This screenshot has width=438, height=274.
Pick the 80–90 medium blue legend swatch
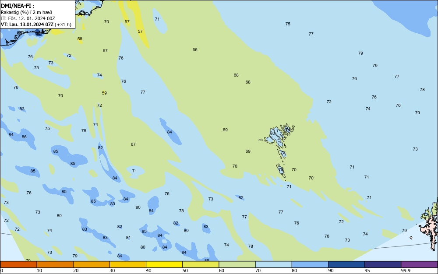point(310,264)
